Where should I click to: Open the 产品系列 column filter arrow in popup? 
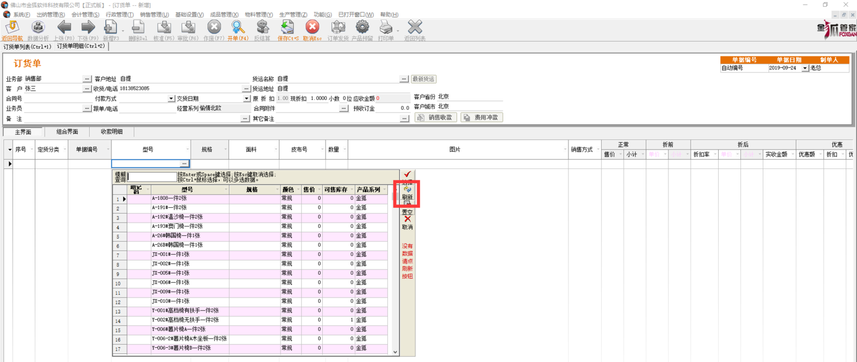coord(385,190)
